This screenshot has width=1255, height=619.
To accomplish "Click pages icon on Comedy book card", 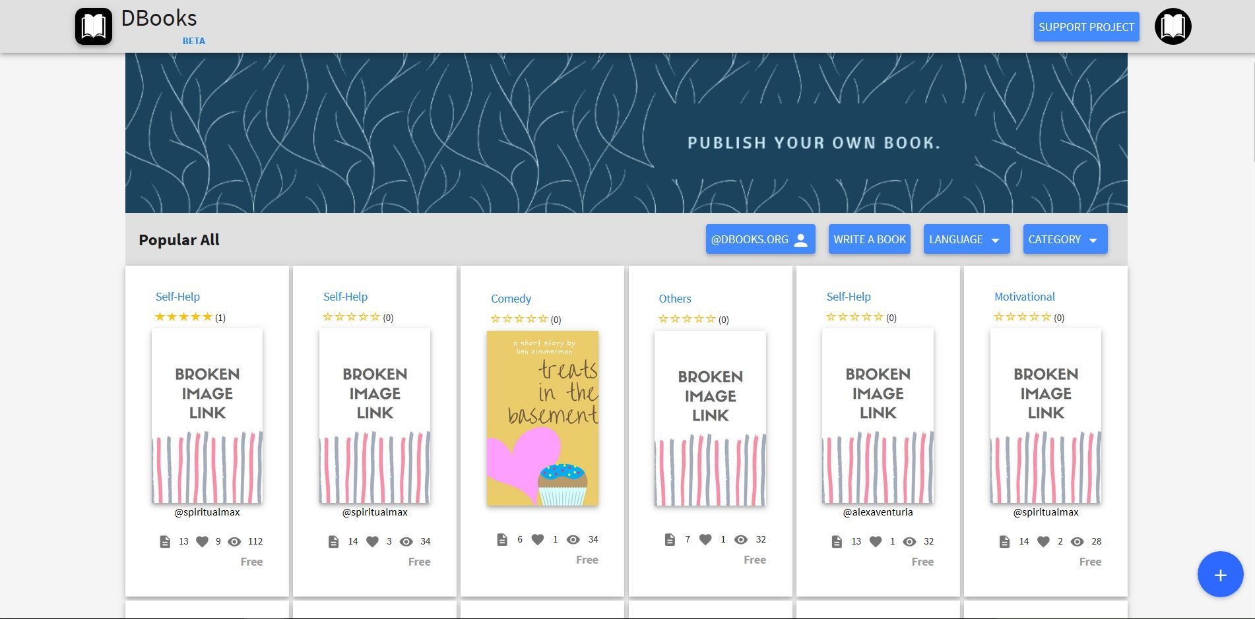I will point(502,539).
